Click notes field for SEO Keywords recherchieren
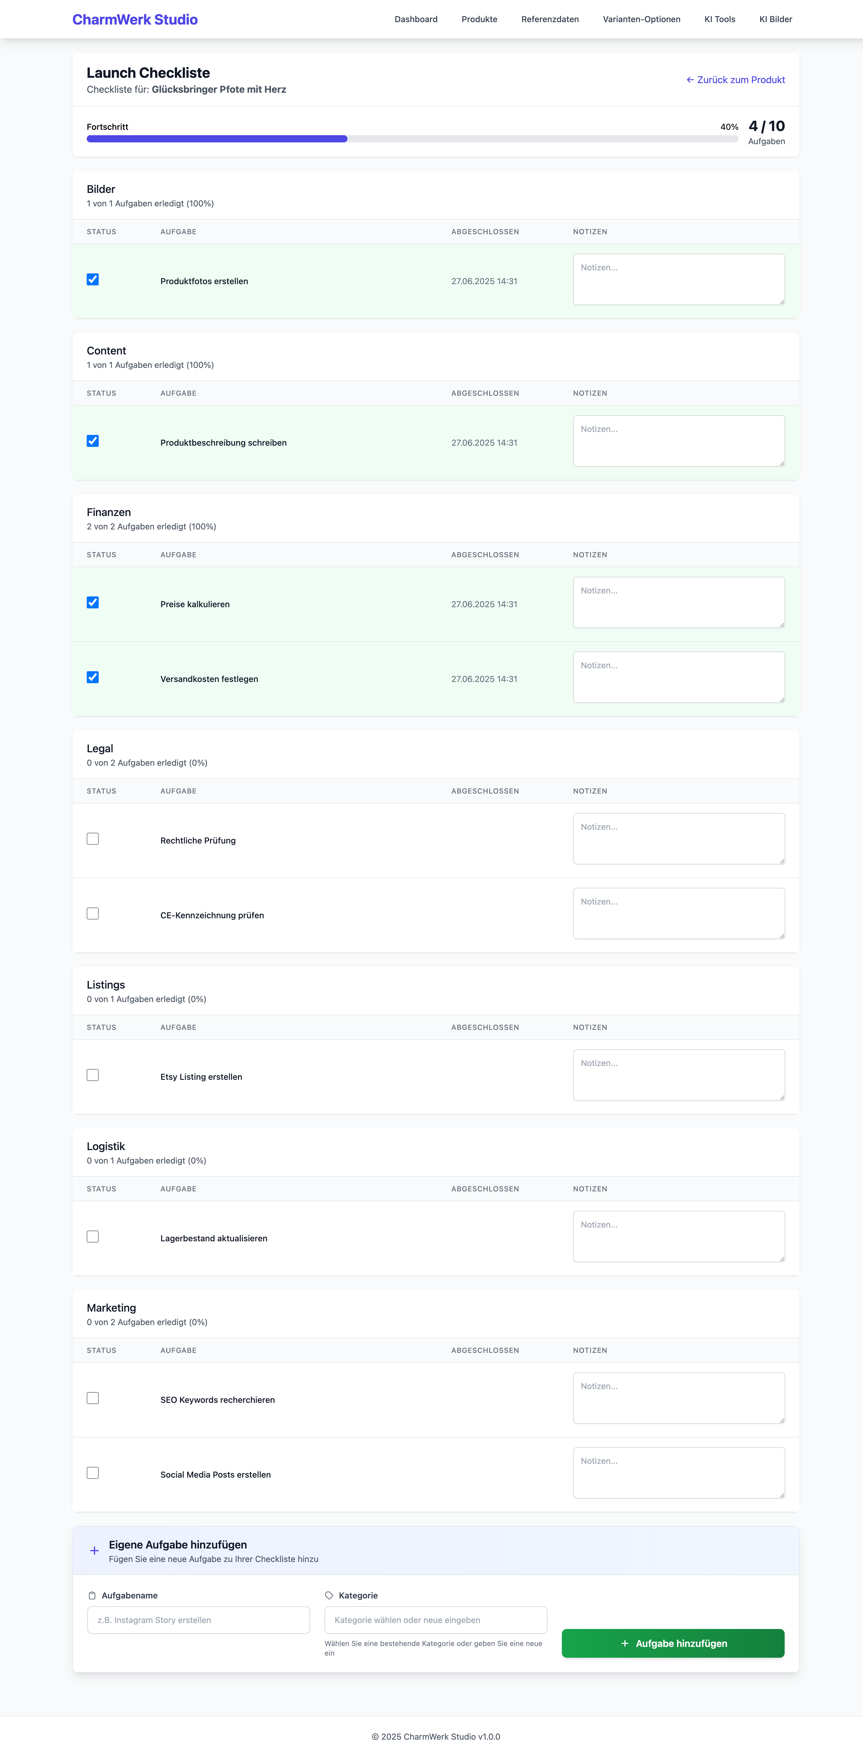 pyautogui.click(x=679, y=1398)
